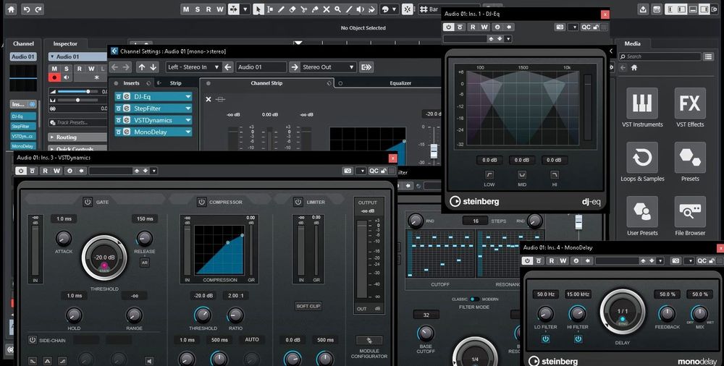Image resolution: width=724 pixels, height=366 pixels.
Task: Click Media panel home icon
Action: coord(634,68)
